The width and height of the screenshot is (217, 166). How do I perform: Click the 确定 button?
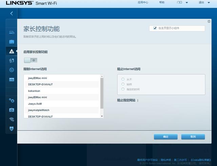pos(165,137)
